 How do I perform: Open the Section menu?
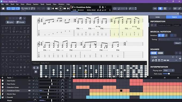tap(36, 4)
